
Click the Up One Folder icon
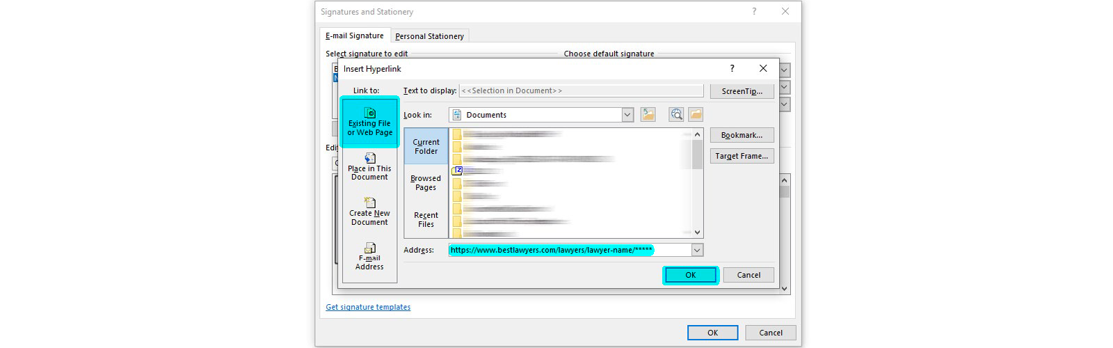(x=648, y=115)
